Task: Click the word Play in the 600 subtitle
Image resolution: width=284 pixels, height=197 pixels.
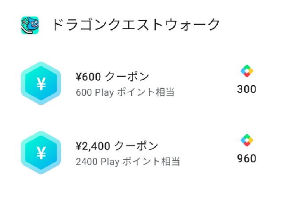Action: 105,93
